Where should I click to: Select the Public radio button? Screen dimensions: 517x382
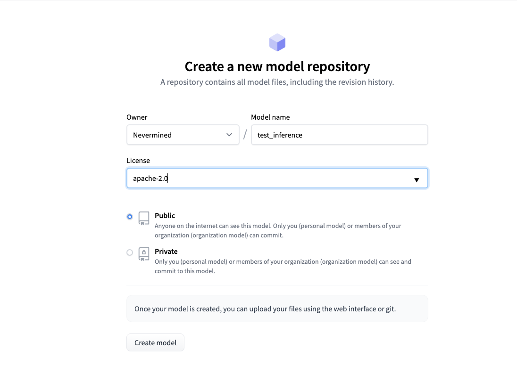point(130,217)
